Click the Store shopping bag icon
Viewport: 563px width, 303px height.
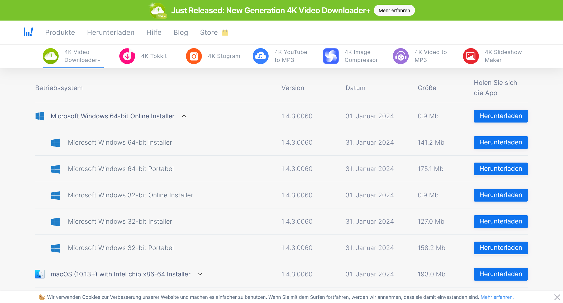(225, 32)
